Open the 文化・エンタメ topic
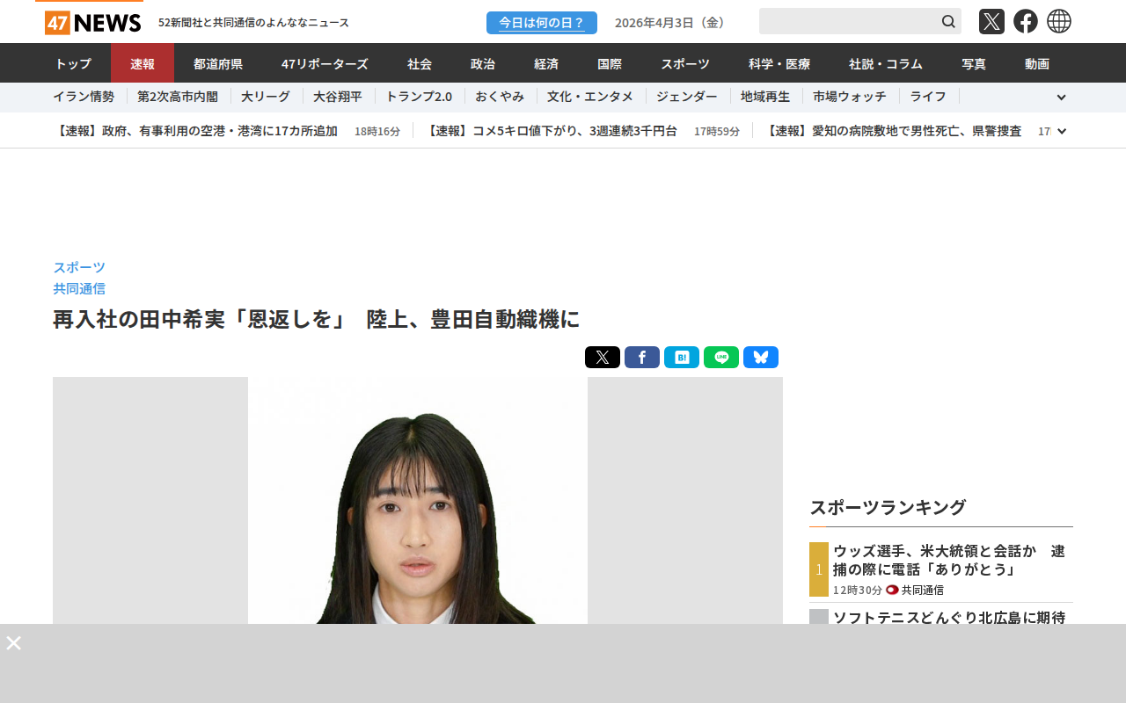The width and height of the screenshot is (1126, 703). coord(590,97)
